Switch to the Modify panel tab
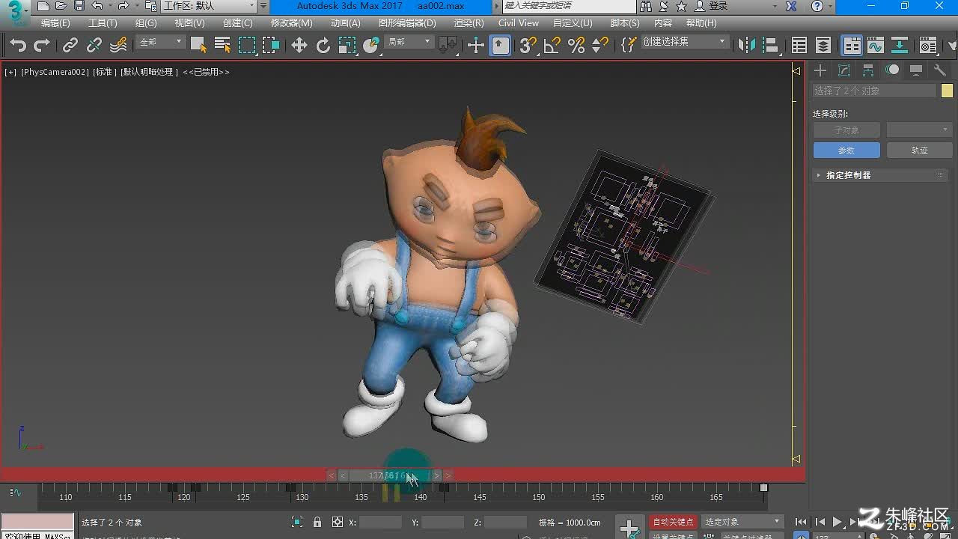The width and height of the screenshot is (958, 539). [844, 70]
